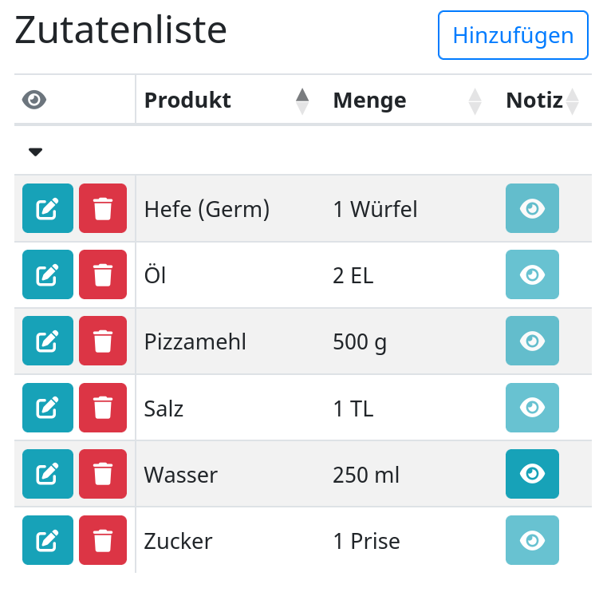This screenshot has height=592, width=599.
Task: Delete the Hefe (Germ) ingredient
Action: click(103, 208)
